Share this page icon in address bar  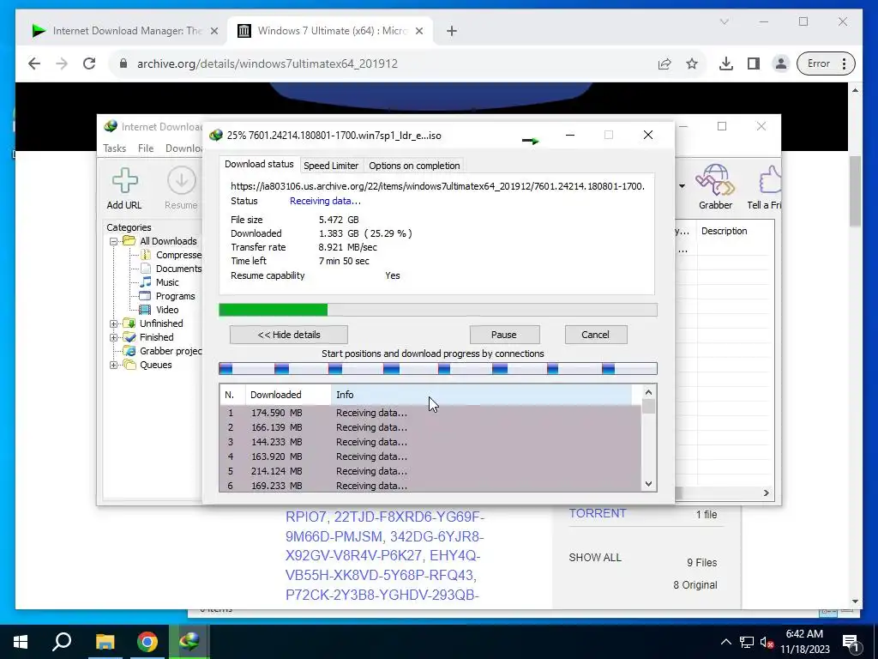tap(665, 63)
